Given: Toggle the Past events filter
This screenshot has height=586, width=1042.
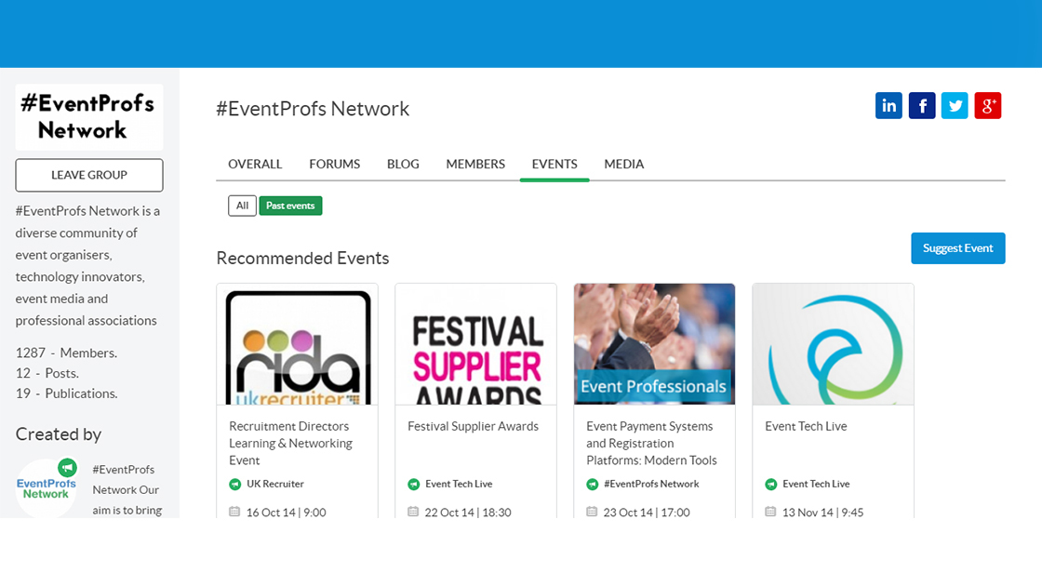Looking at the screenshot, I should 290,206.
